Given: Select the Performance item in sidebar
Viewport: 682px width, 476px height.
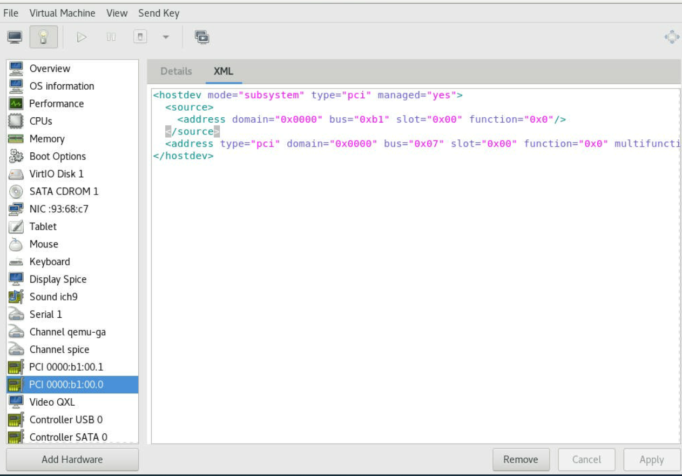Looking at the screenshot, I should click(56, 104).
